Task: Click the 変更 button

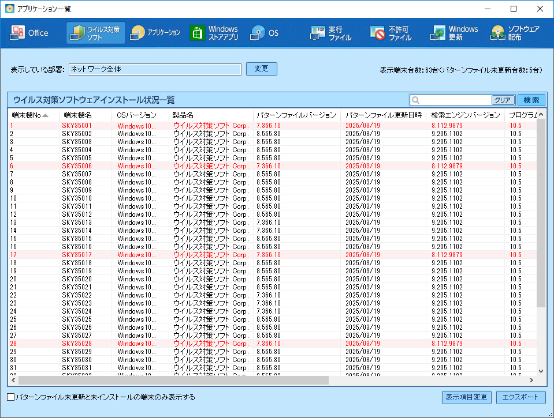Action: point(262,69)
